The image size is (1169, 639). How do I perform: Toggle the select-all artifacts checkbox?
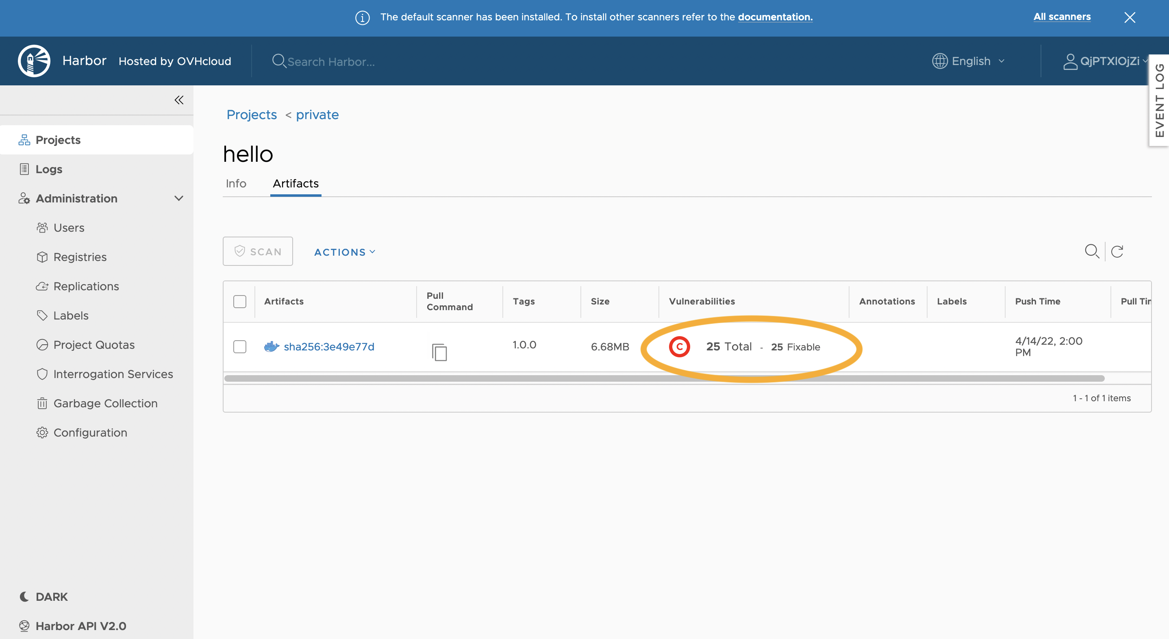(239, 301)
